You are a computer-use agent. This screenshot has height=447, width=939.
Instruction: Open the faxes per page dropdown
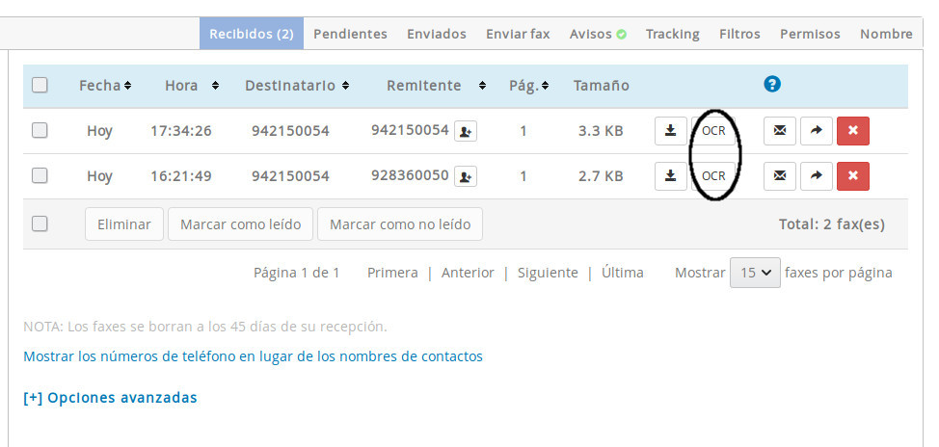pos(754,273)
